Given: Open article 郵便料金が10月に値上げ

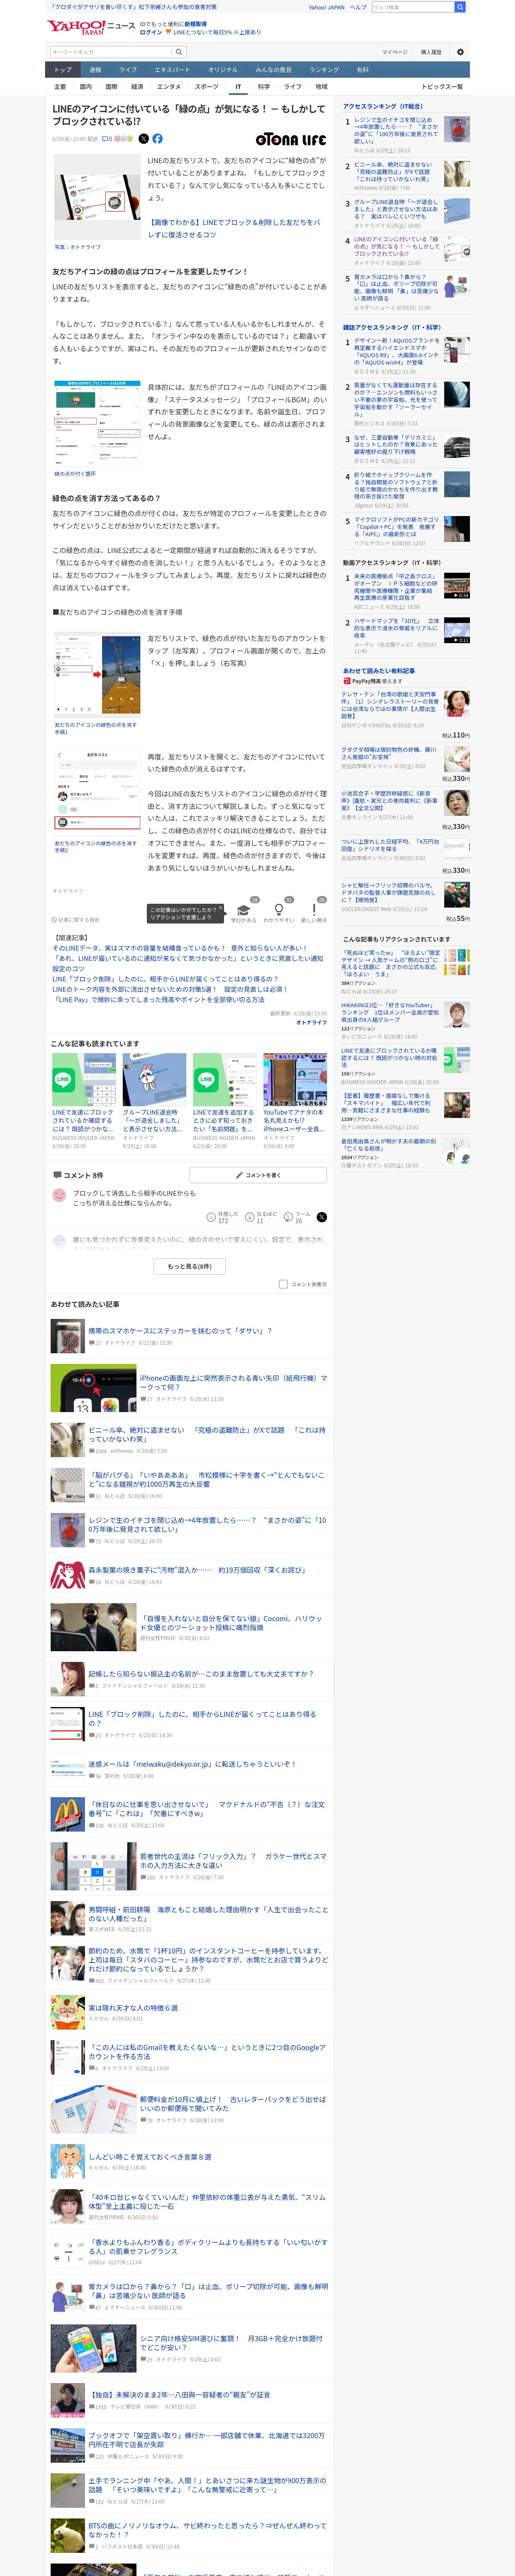Looking at the screenshot, I should pyautogui.click(x=233, y=2103).
